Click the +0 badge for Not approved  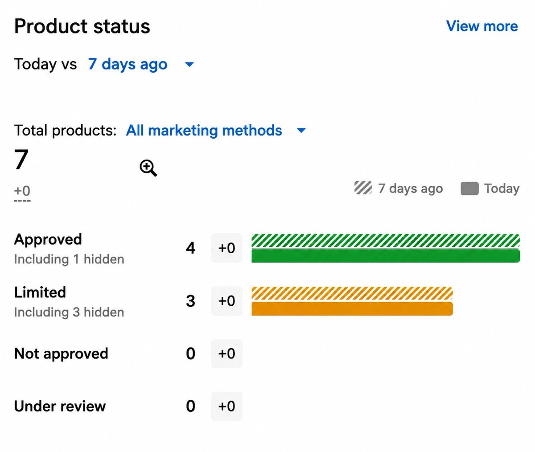[226, 353]
